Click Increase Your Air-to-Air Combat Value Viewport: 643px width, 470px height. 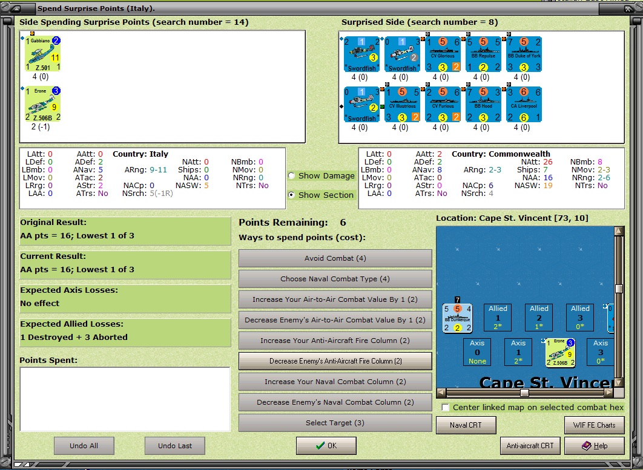tap(335, 299)
